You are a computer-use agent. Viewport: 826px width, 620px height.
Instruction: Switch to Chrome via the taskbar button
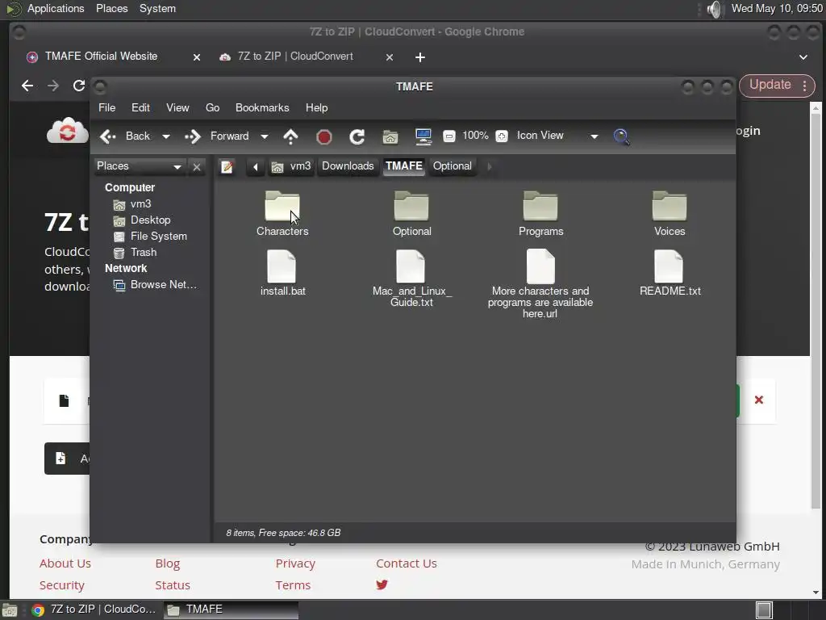coord(94,610)
